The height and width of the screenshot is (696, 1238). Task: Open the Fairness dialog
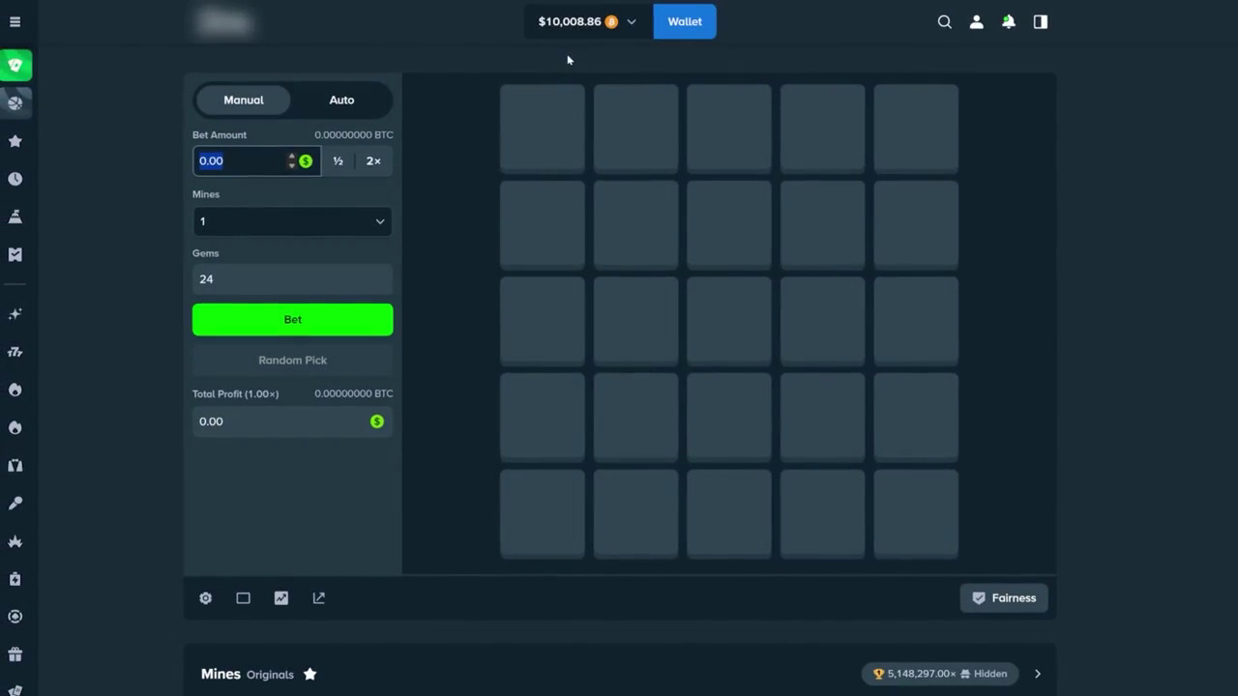(1004, 598)
